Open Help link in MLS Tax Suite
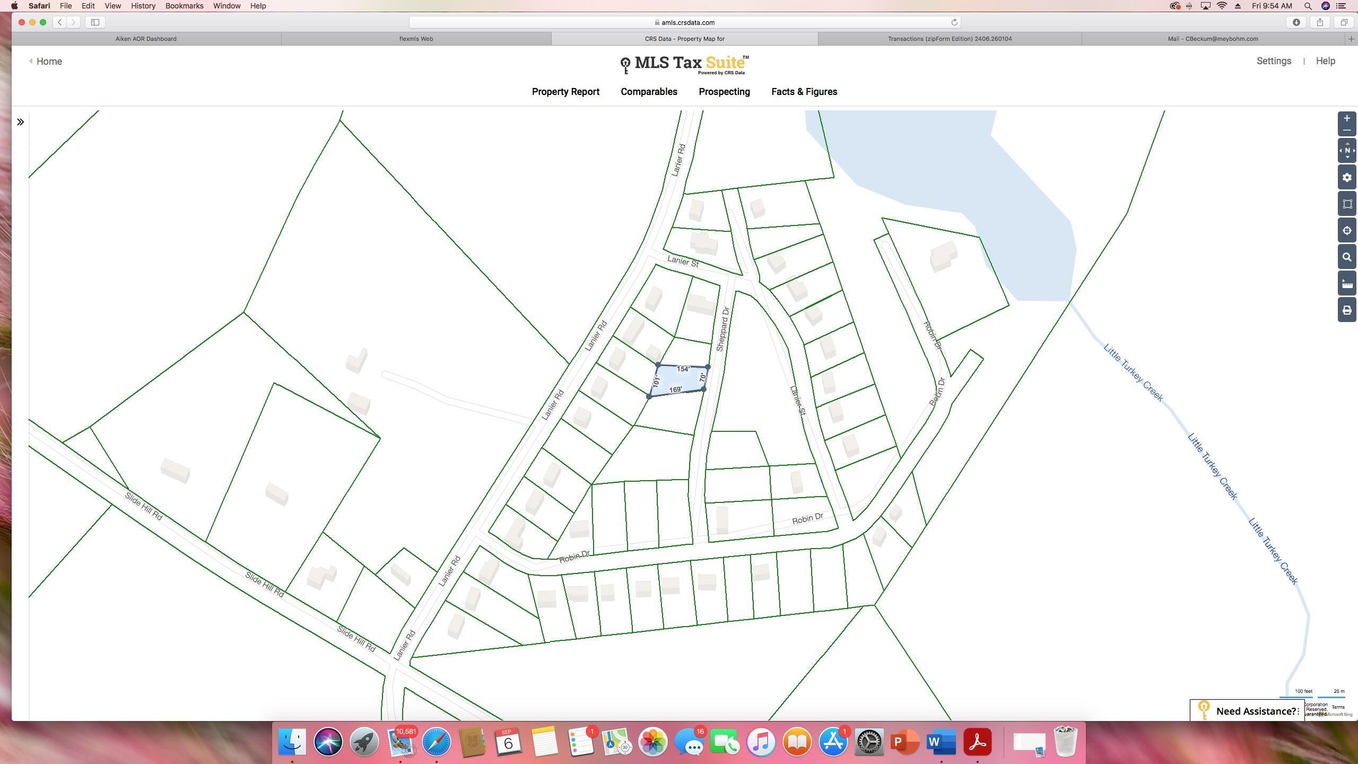 [x=1325, y=61]
